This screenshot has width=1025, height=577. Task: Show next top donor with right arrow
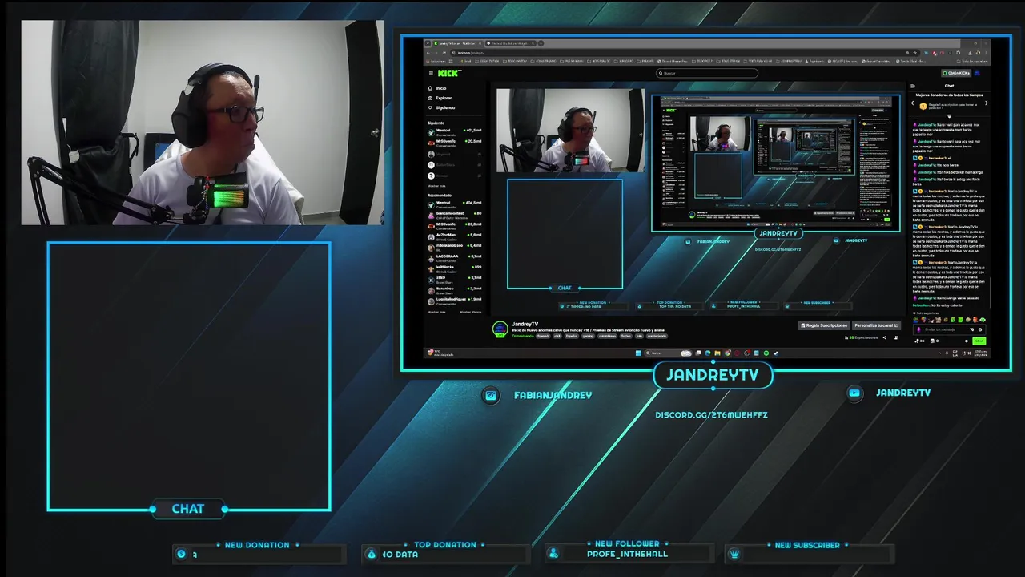coord(986,103)
